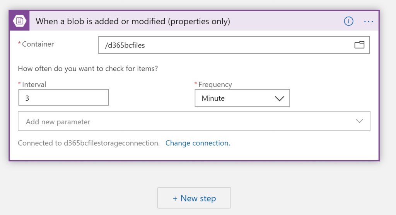This screenshot has width=396, height=215.
Task: Open the info icon on the trigger header
Action: coord(348,22)
